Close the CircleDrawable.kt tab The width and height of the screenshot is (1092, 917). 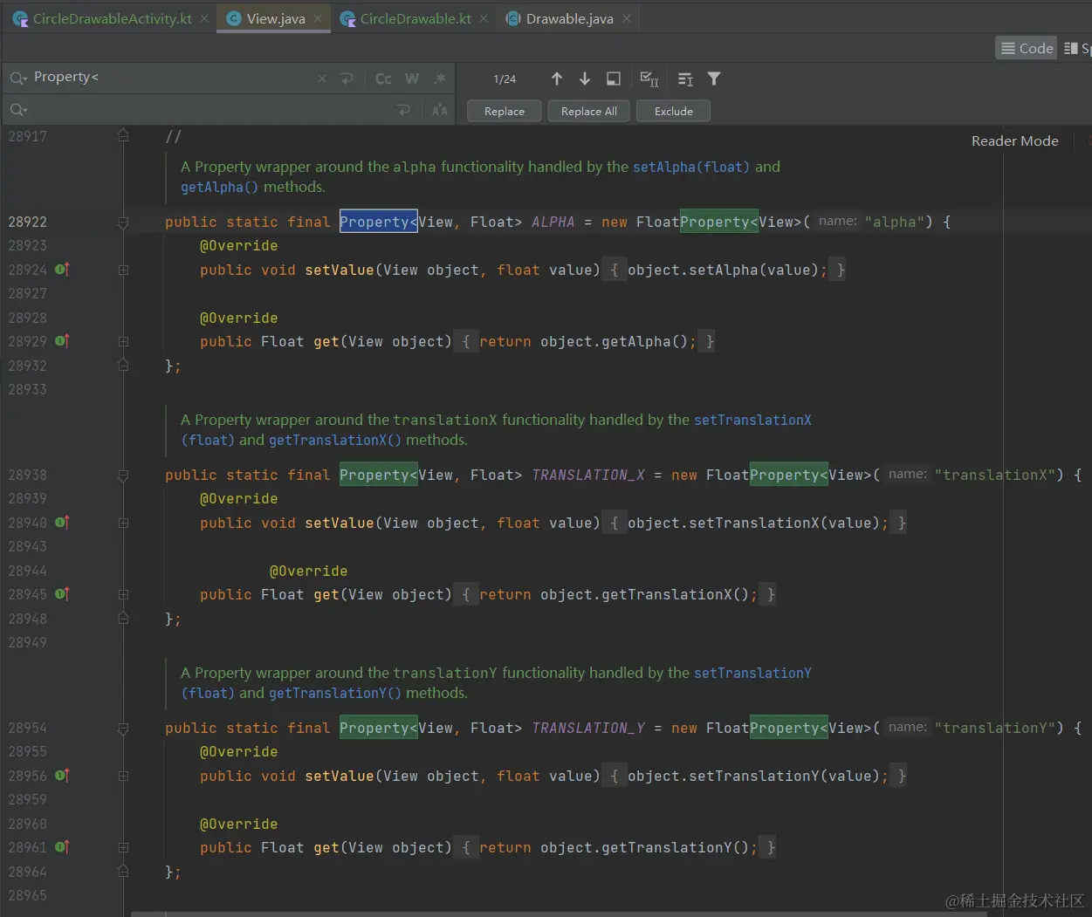[x=484, y=18]
